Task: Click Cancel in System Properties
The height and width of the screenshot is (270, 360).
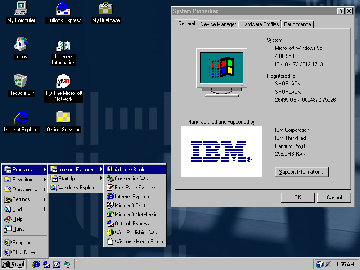Action: [x=334, y=198]
